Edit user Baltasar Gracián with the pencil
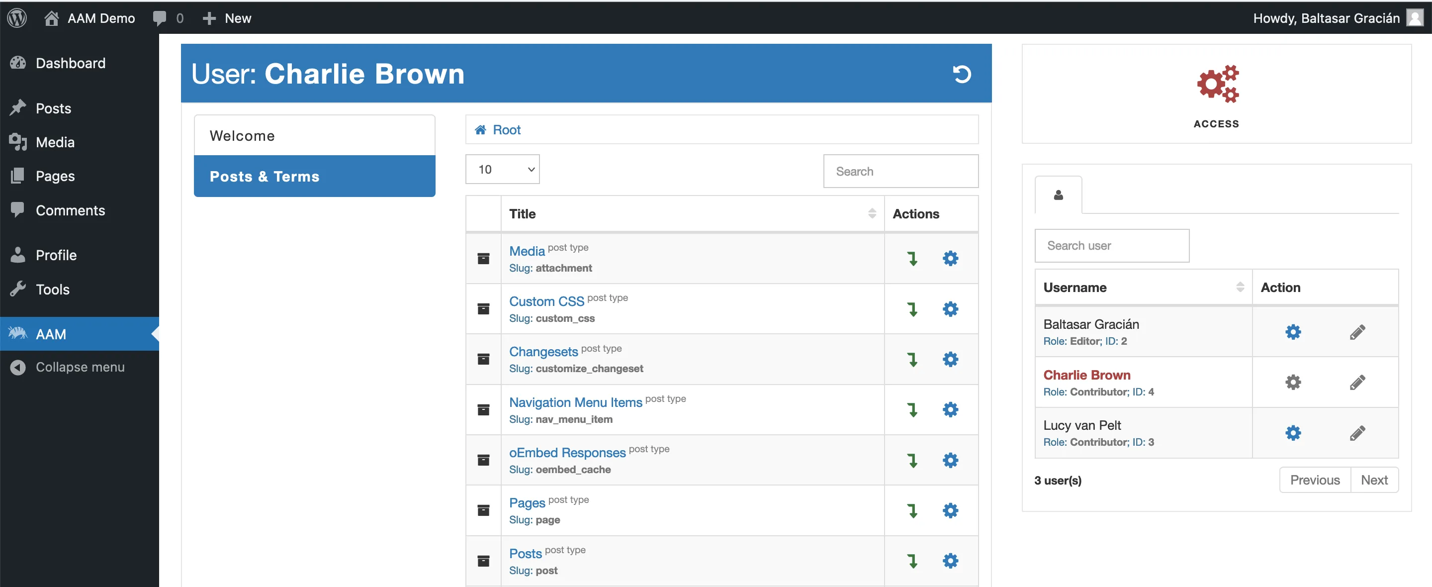 point(1357,332)
